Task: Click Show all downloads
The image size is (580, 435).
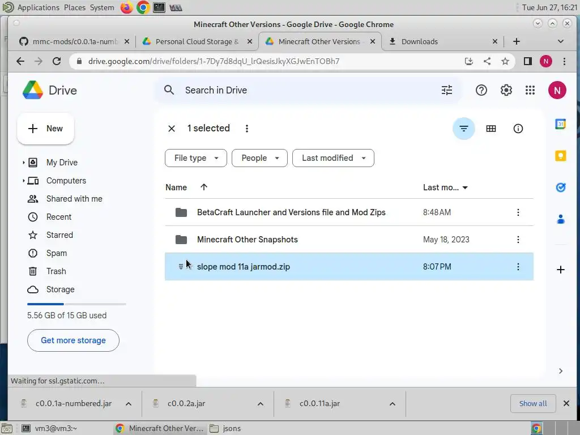Action: (x=532, y=403)
